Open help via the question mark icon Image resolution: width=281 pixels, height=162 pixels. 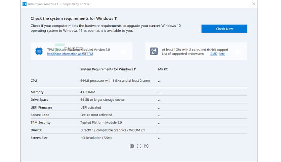146,146
